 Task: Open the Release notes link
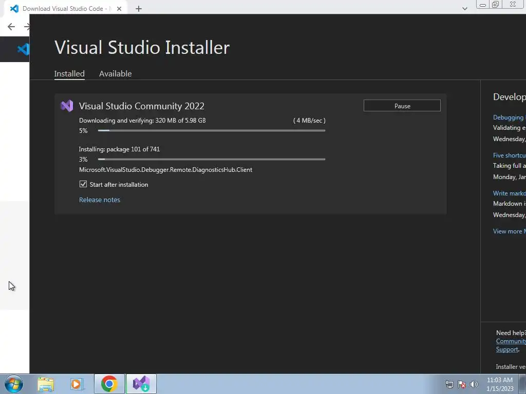pos(100,200)
